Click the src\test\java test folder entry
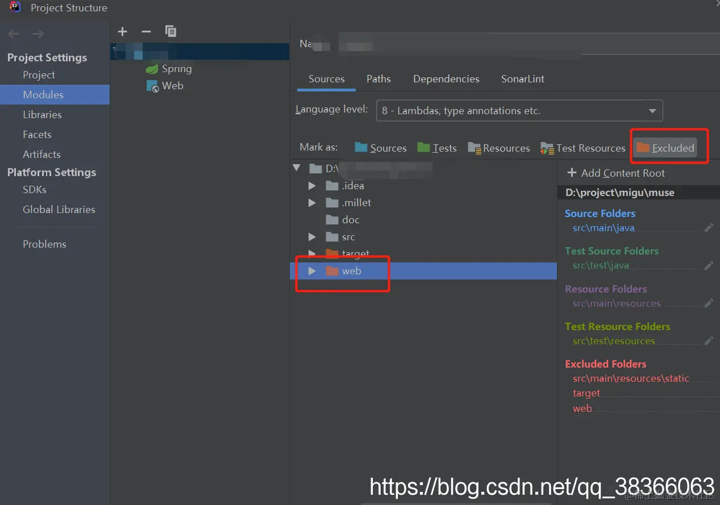The width and height of the screenshot is (720, 505). [x=601, y=265]
